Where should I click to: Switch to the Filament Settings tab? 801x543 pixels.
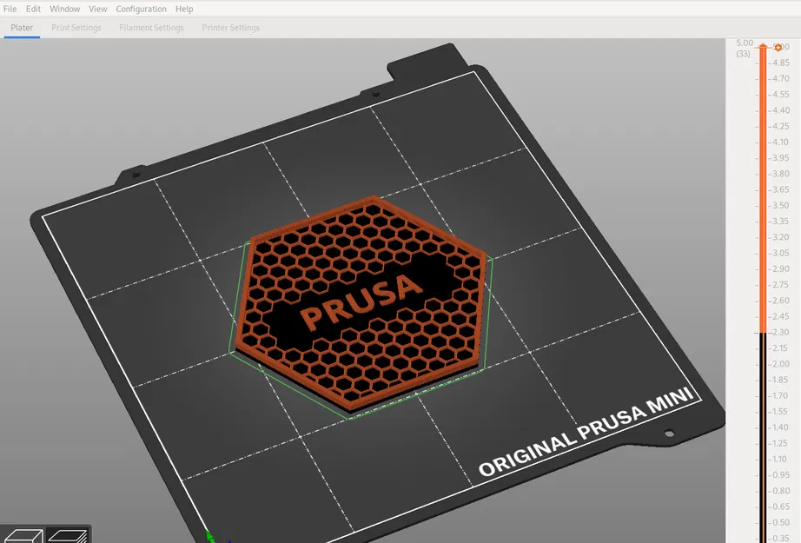151,28
